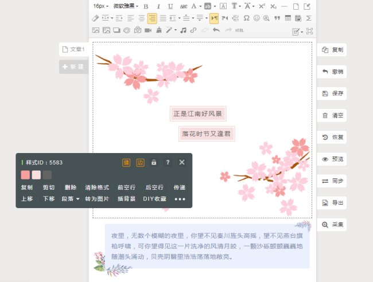Image resolution: width=373 pixels, height=282 pixels.
Task: Insert a map with the map pin icon
Action: [138, 30]
